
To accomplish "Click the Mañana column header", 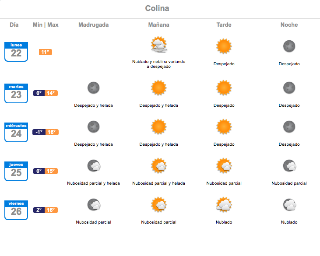I will [159, 25].
